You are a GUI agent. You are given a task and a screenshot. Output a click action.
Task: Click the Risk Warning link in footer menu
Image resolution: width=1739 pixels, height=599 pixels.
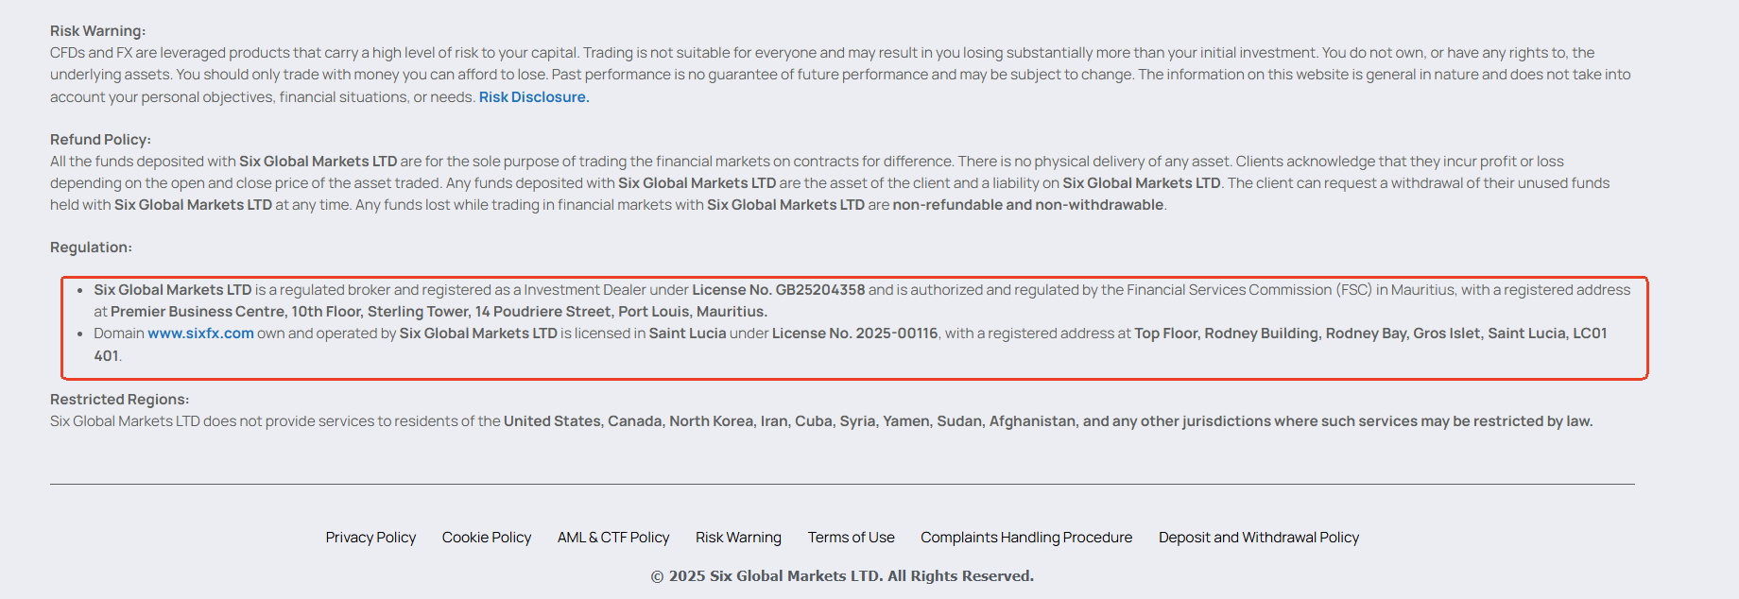pos(738,538)
